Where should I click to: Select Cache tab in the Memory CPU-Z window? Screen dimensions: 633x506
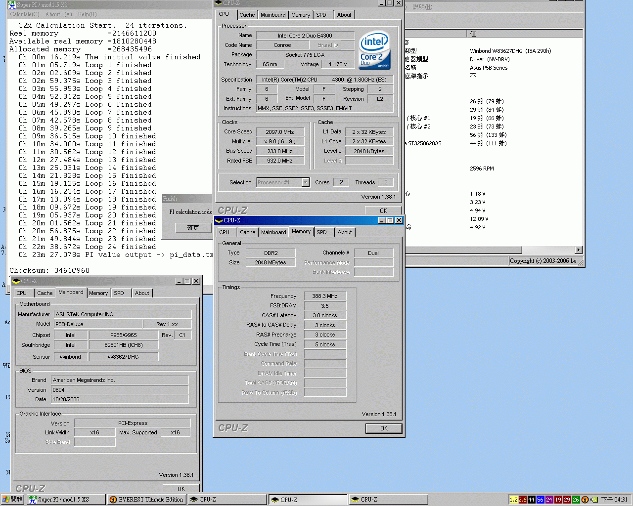click(248, 232)
